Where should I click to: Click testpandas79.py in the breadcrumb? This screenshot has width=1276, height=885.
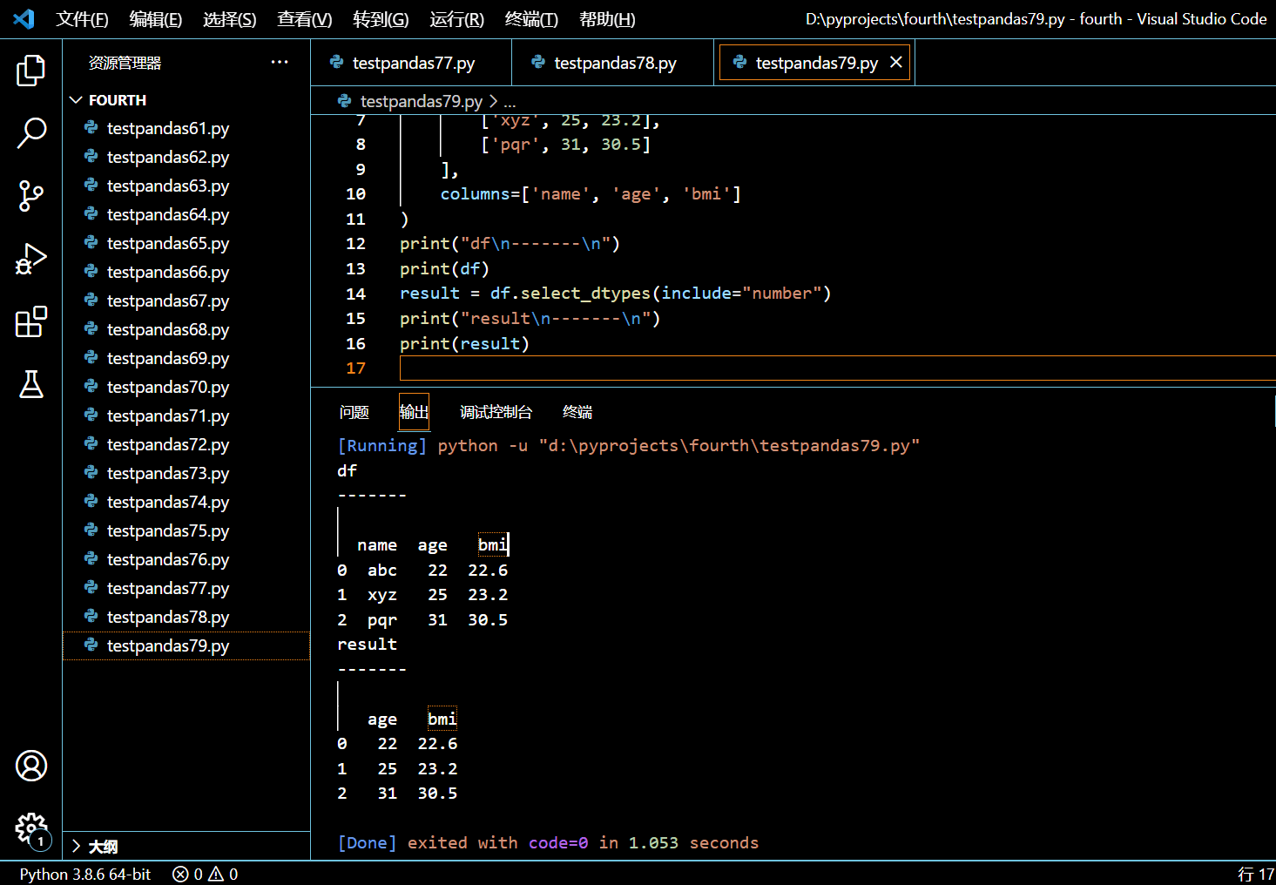coord(422,101)
